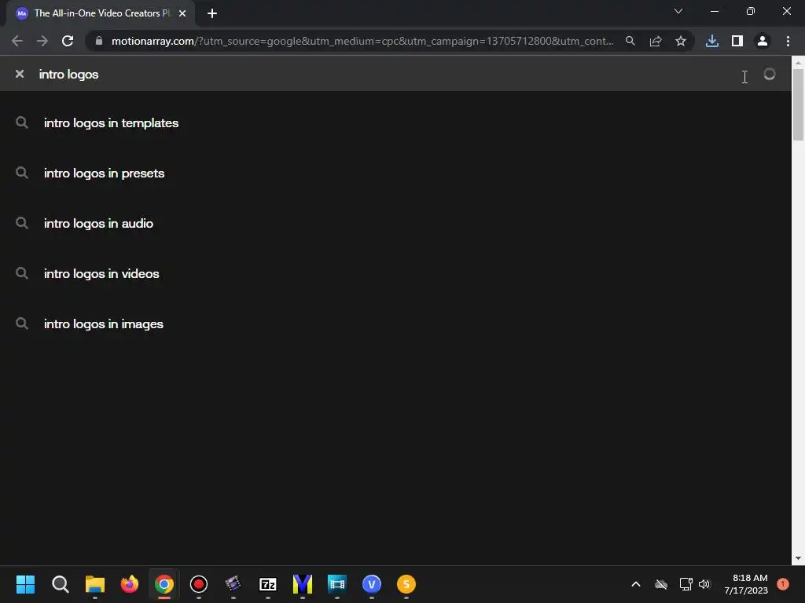Screen dimensions: 805x603
Task: Click magnifier icon beside videos suggestion
Action: [x=21, y=272]
